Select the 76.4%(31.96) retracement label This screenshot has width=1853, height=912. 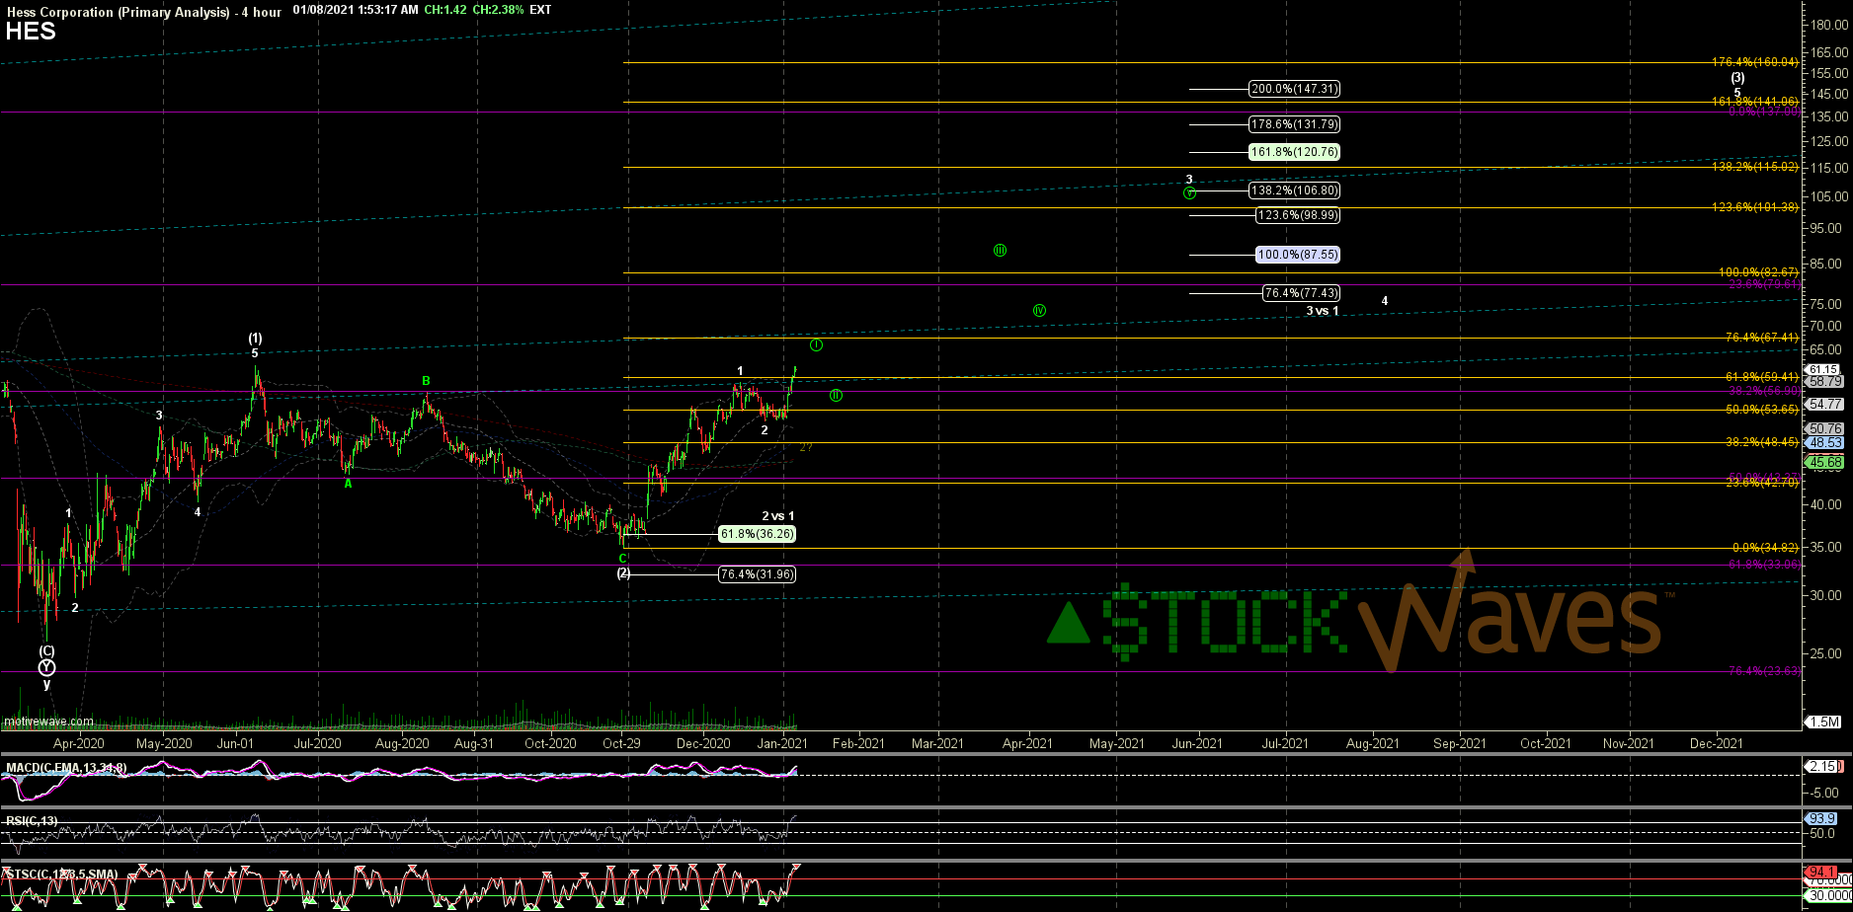(757, 574)
